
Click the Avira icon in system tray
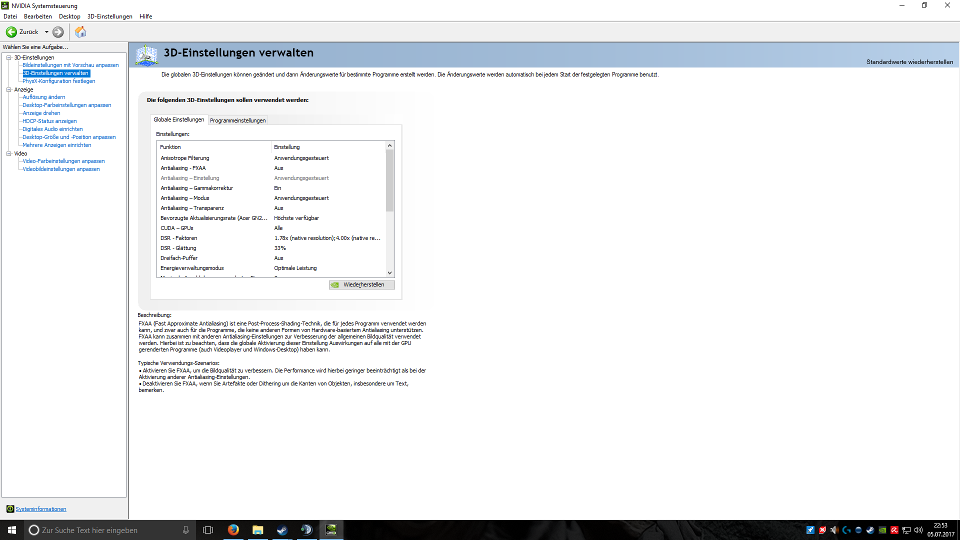[894, 530]
